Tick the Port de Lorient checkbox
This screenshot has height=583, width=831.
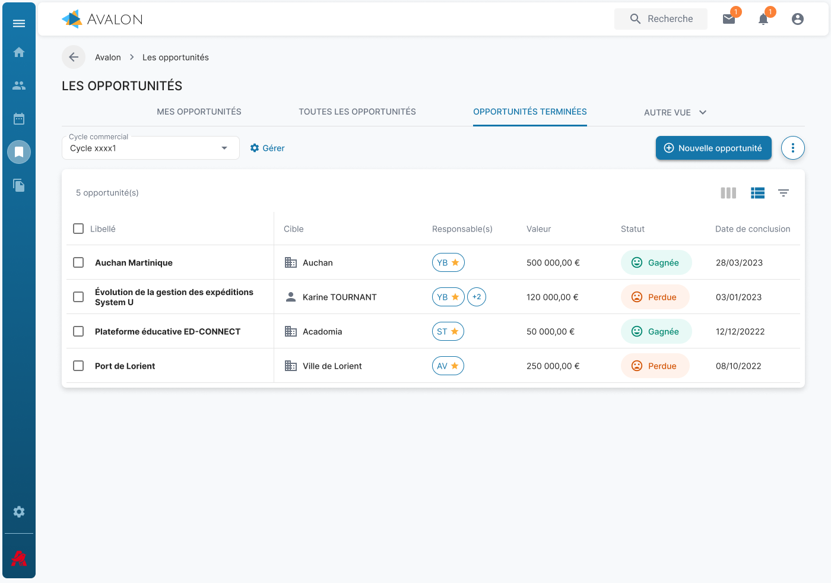[78, 366]
